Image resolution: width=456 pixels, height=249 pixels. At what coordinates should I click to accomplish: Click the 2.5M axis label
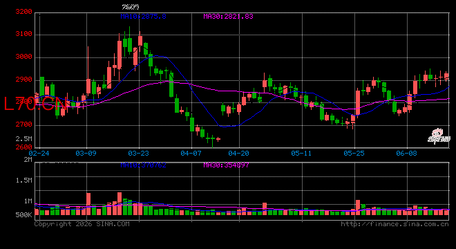[24, 139]
